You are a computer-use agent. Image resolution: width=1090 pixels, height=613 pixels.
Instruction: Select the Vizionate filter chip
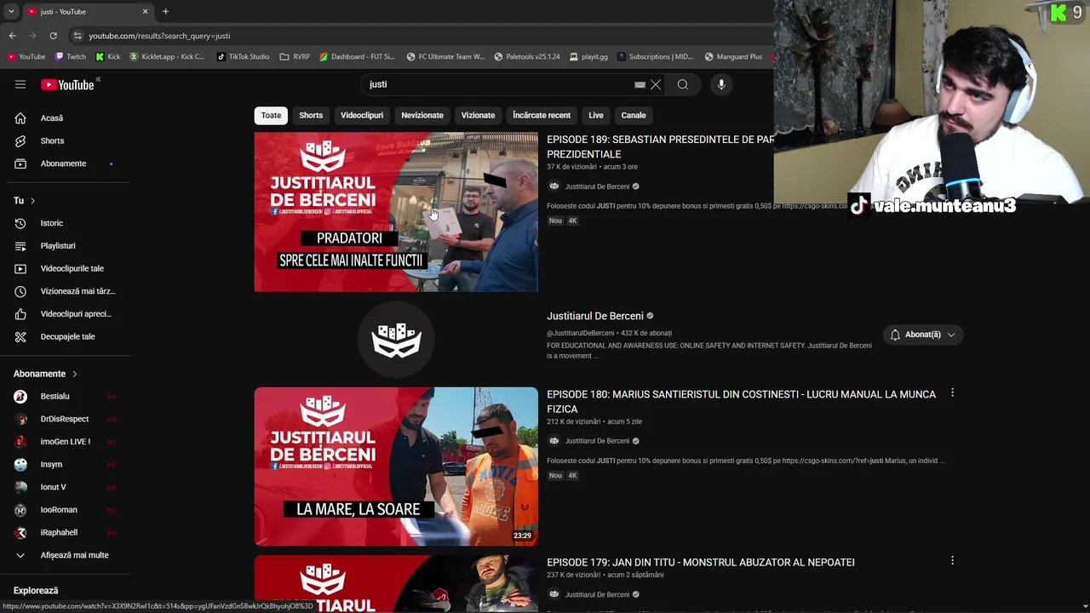tap(478, 115)
